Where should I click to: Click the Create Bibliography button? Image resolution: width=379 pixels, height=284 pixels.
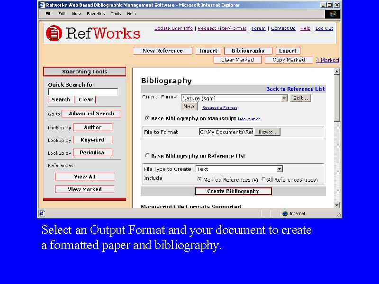pos(233,191)
